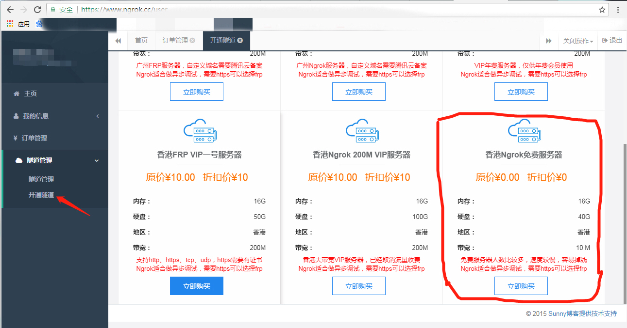Image resolution: width=627 pixels, height=328 pixels.
Task: Click the 香港Ngrok 200M VIP服务器 title
Action: pyautogui.click(x=361, y=155)
